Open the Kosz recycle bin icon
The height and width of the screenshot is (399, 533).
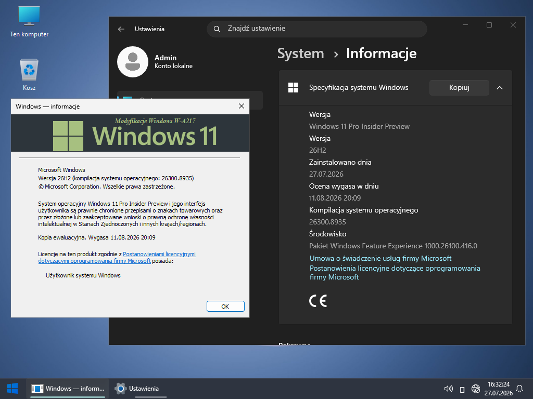[29, 75]
